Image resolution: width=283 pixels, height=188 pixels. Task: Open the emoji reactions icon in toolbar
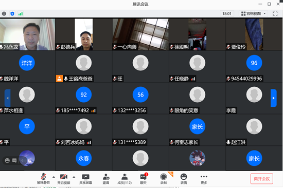click(x=184, y=179)
